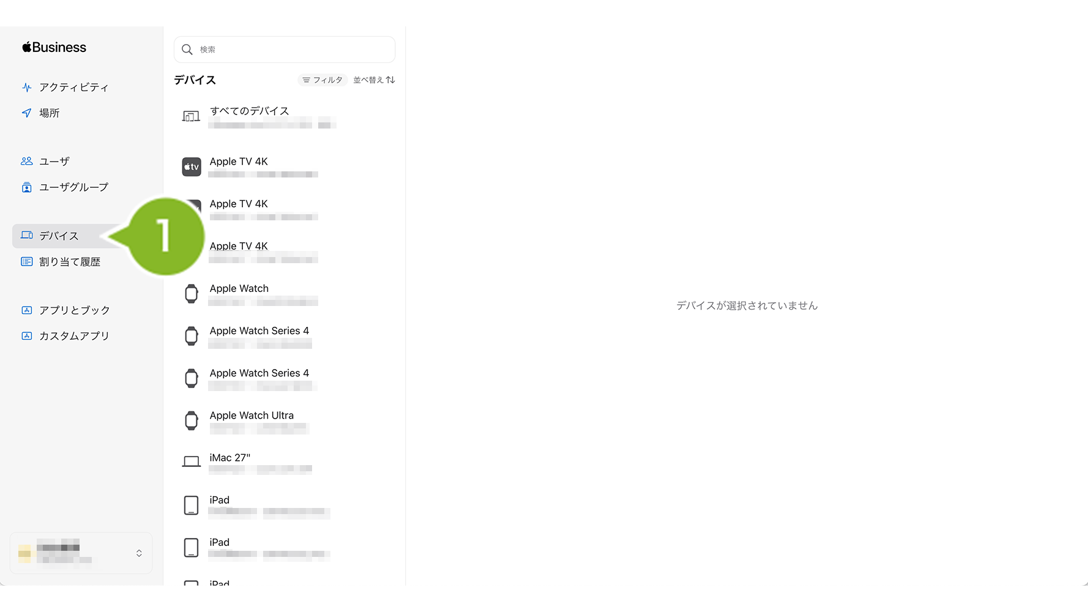Viewport: 1088px width, 612px height.
Task: Select すべてのデバイス list entry
Action: (285, 116)
